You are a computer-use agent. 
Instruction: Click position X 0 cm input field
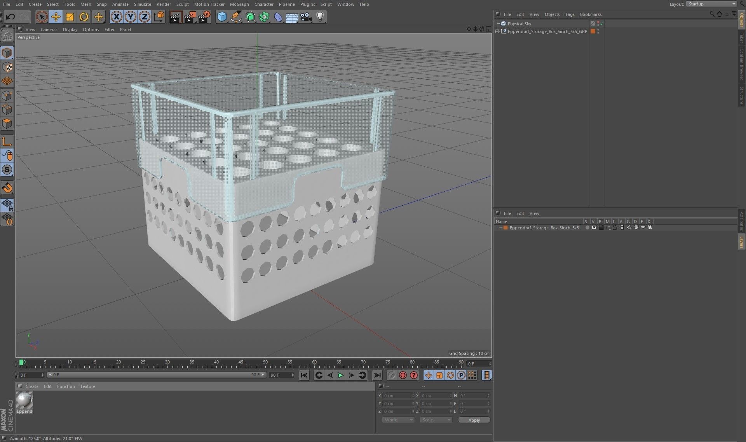tap(398, 396)
